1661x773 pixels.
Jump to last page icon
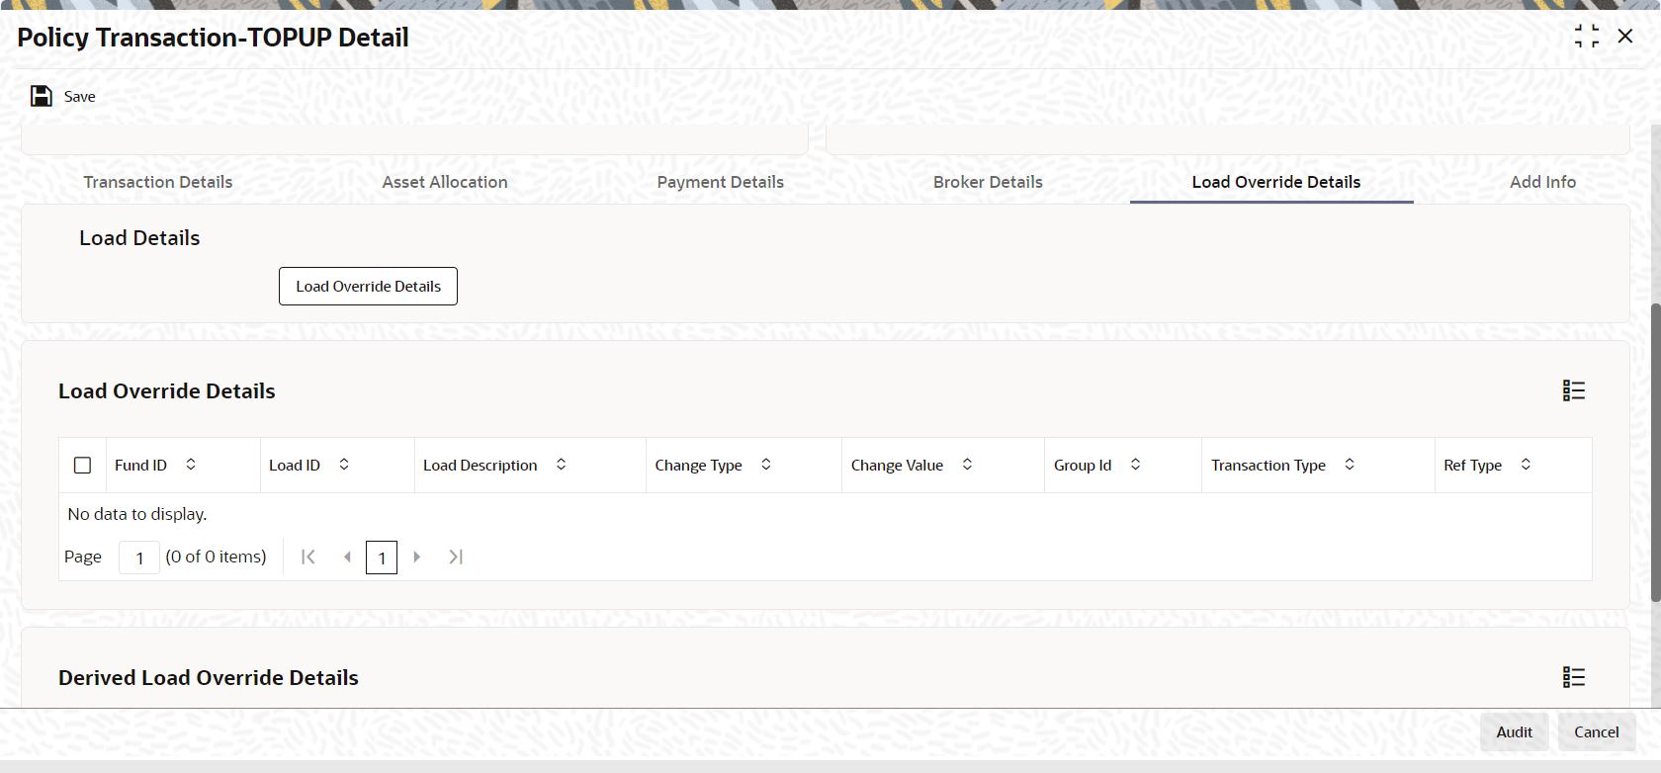pyautogui.click(x=456, y=557)
